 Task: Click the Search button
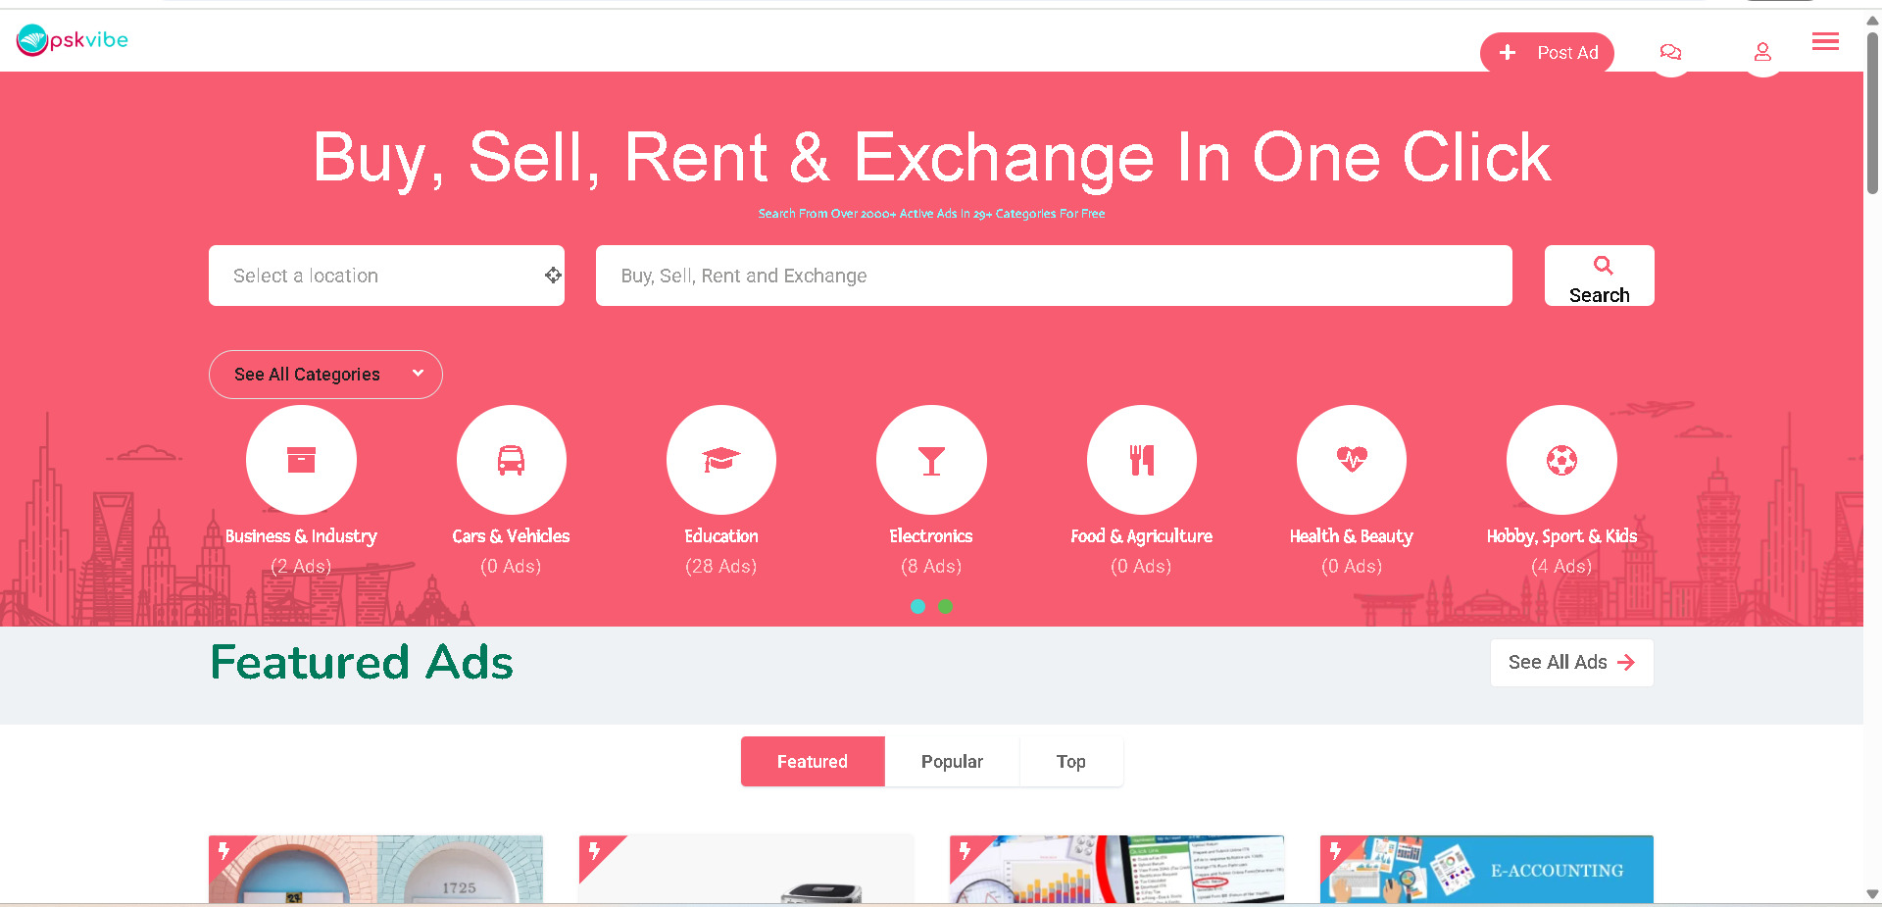click(1599, 276)
